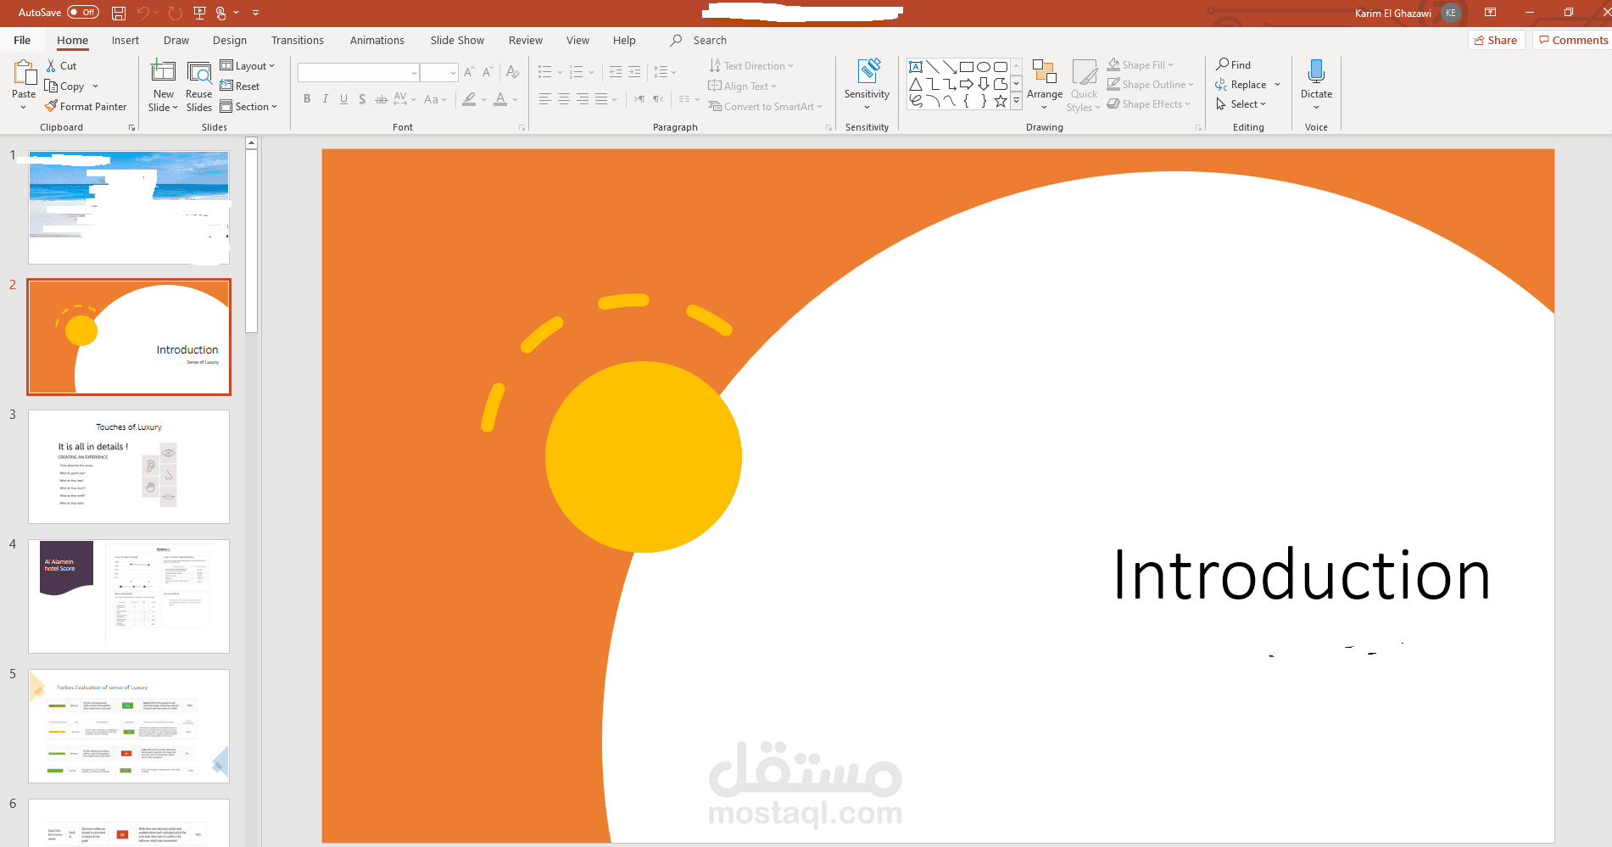Toggle Center alignment for paragraph
Viewport: 1612px width, 847px height.
click(x=564, y=99)
